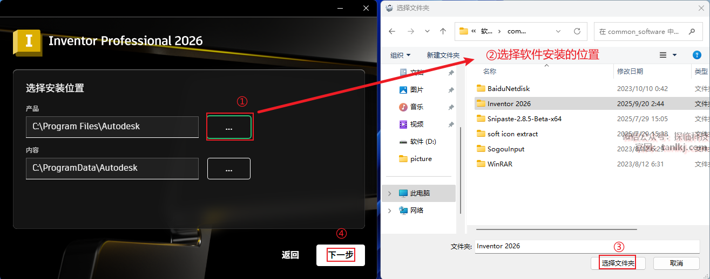Open the 组织 organize menu
The image size is (710, 279).
coord(401,55)
